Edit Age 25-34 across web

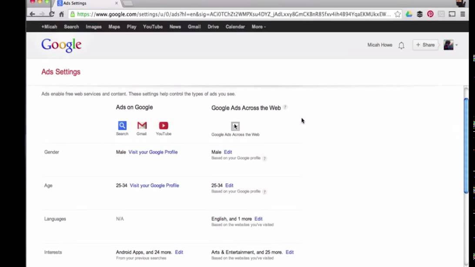coord(229,185)
